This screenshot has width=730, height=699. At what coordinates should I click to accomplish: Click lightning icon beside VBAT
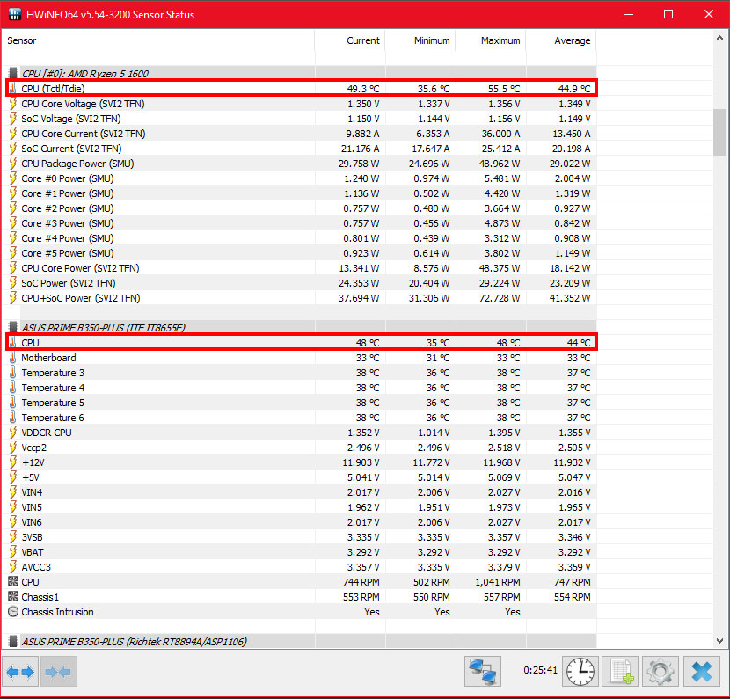click(13, 552)
